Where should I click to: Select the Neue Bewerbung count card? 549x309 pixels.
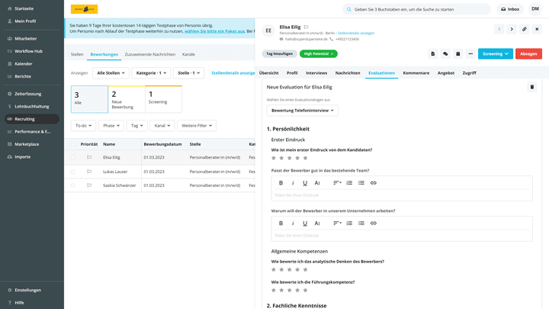coord(127,99)
